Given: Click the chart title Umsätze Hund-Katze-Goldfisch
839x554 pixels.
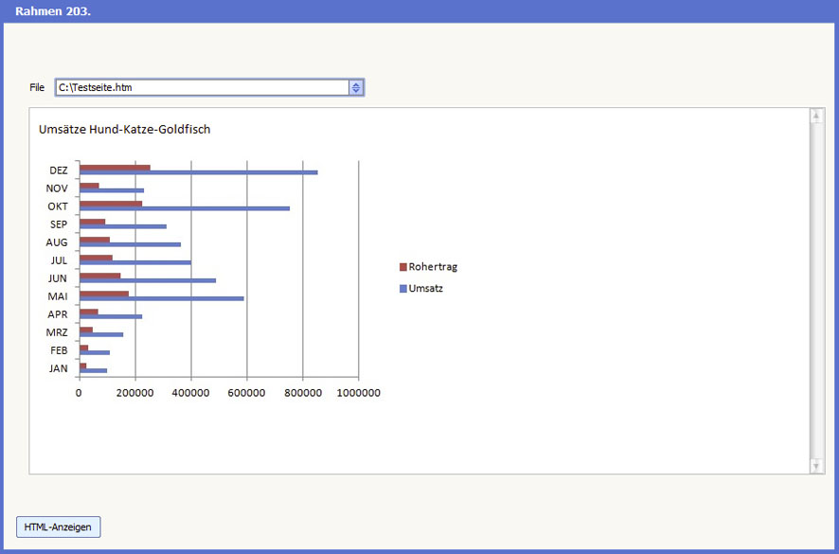Looking at the screenshot, I should (124, 129).
